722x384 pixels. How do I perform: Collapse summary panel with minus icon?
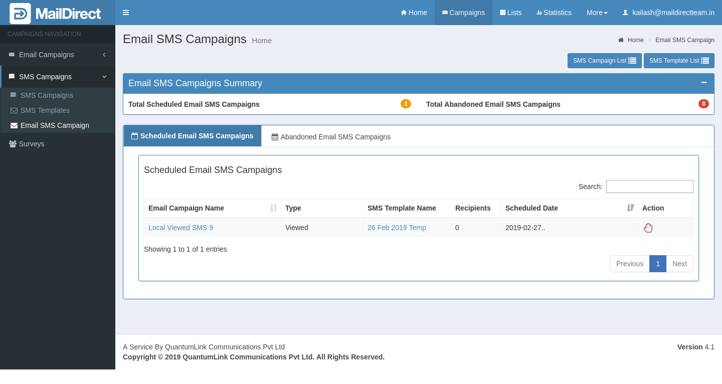(704, 83)
